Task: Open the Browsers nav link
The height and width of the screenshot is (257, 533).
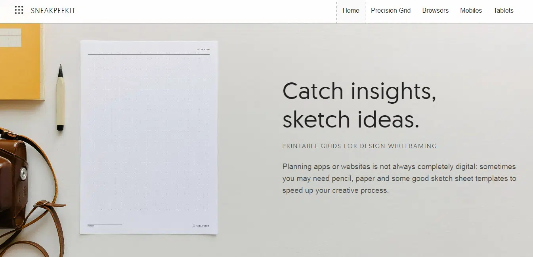Action: click(x=435, y=11)
